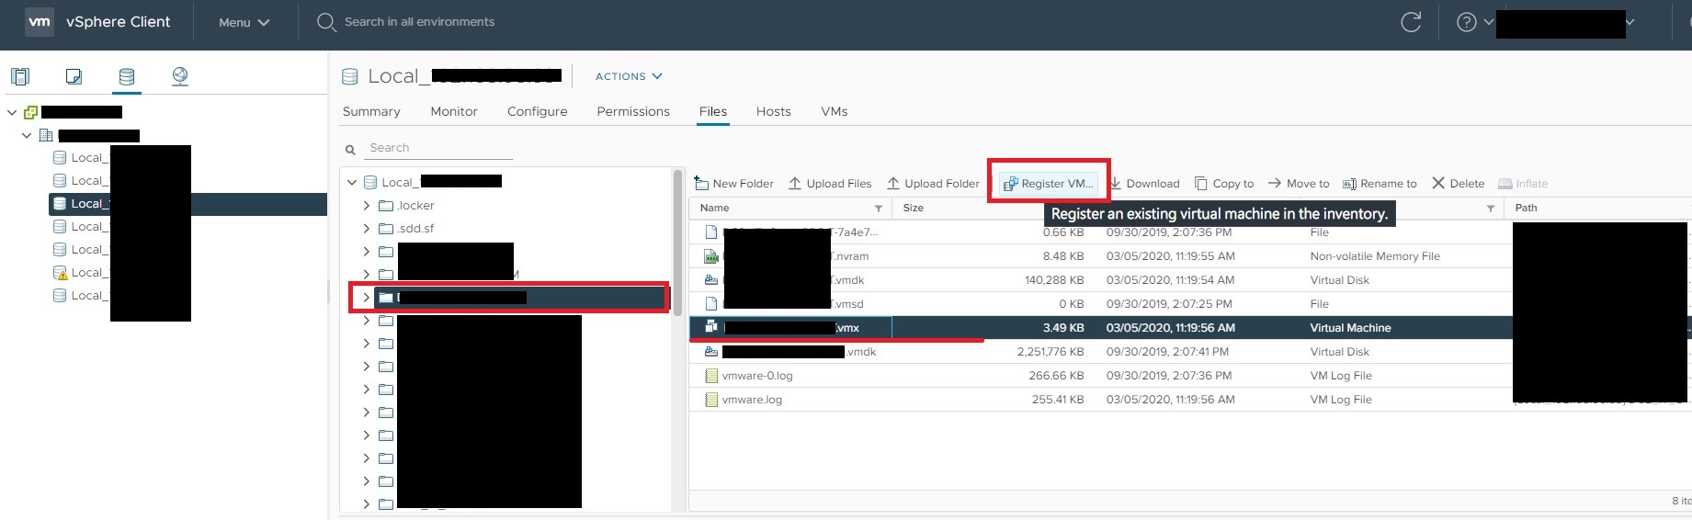Click Register VM button
The height and width of the screenshot is (520, 1692).
pos(1049,184)
